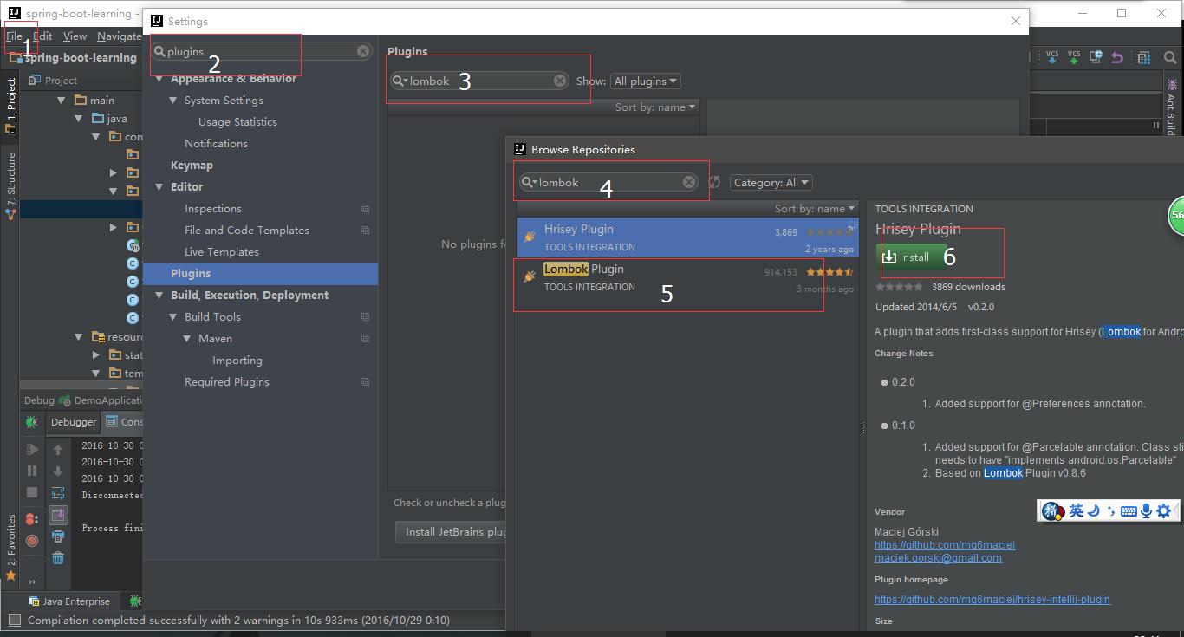Clear the Settings search field text
Image resolution: width=1184 pixels, height=637 pixels.
pos(363,51)
